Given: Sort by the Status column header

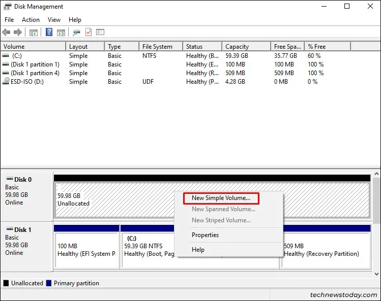Looking at the screenshot, I should point(202,46).
